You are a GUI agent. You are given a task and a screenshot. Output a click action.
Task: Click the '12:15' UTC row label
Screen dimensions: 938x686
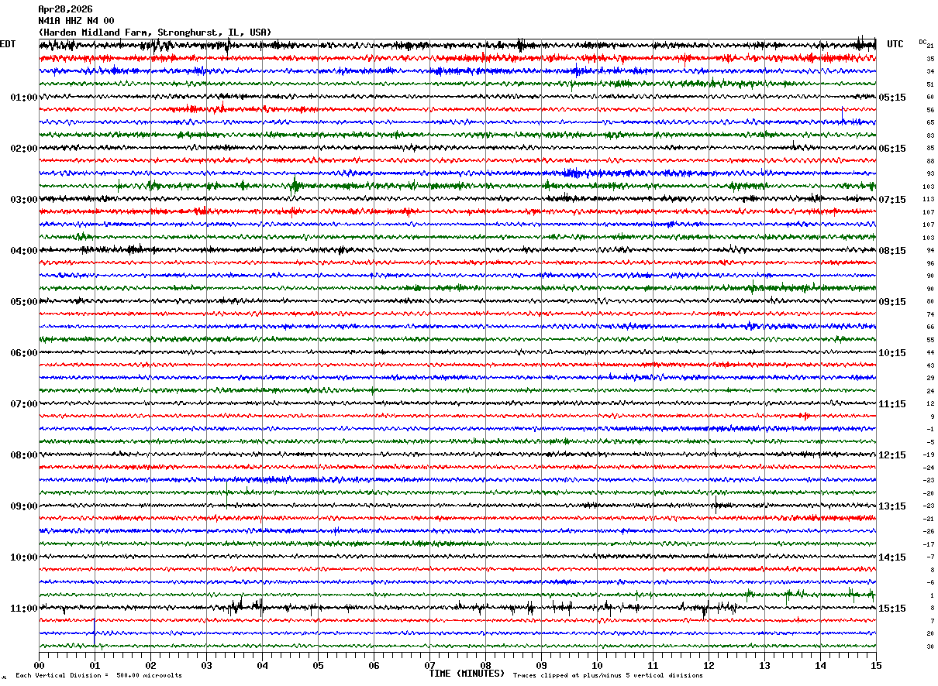[x=892, y=455]
